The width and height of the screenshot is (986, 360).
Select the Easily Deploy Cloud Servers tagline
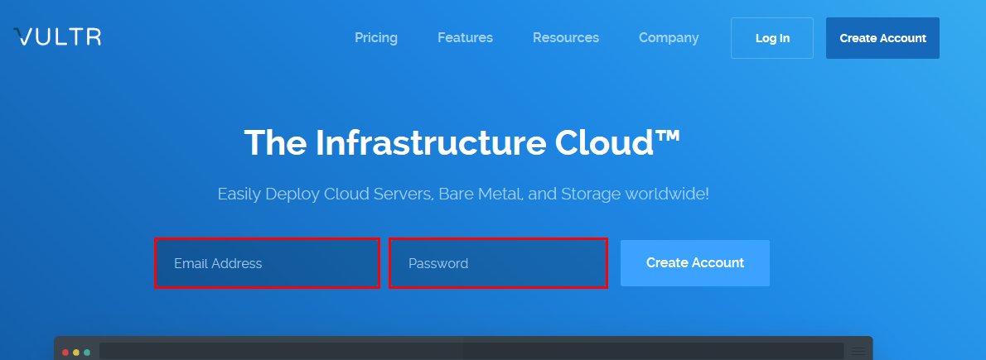coord(463,194)
